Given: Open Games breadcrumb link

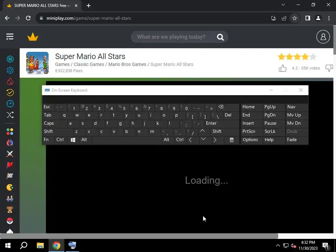Looking at the screenshot, I should click(x=62, y=64).
